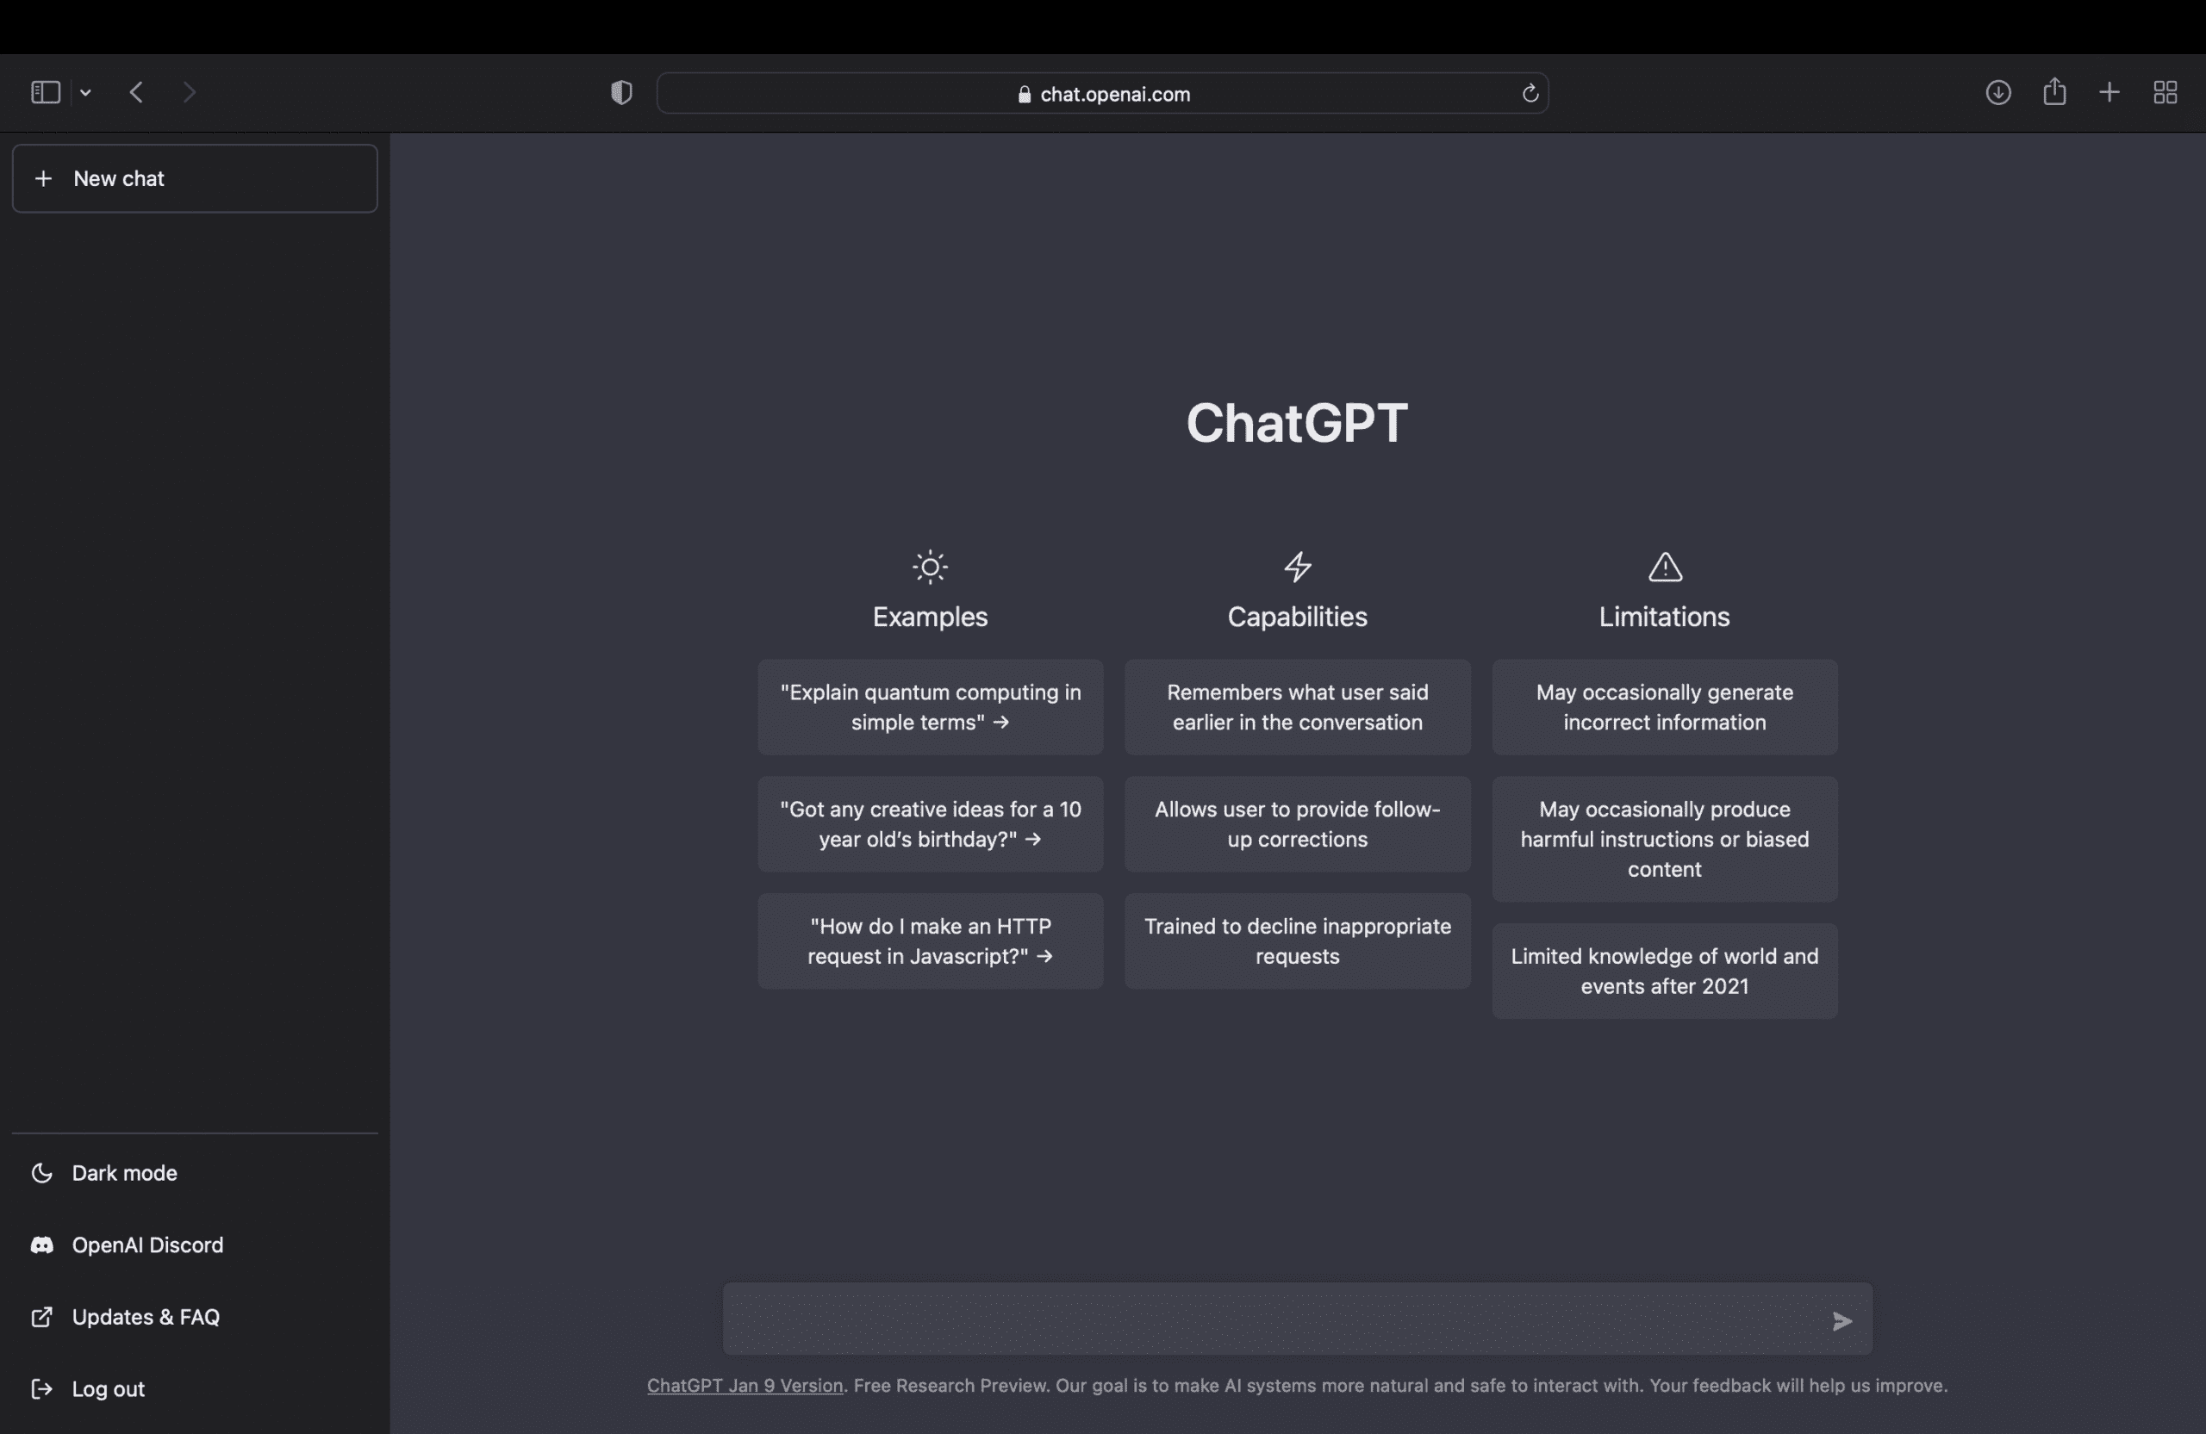Open sidebar options dropdown chevron
The image size is (2206, 1434).
[x=85, y=93]
